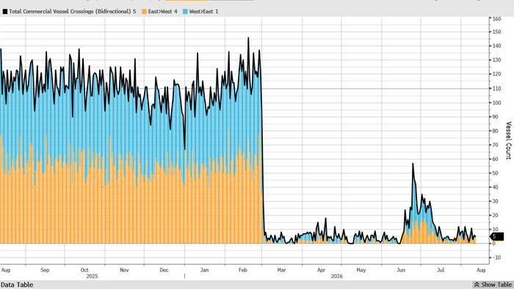Click the 'Nov' month label on the x-axis
The image size is (514, 289).
[124, 270]
